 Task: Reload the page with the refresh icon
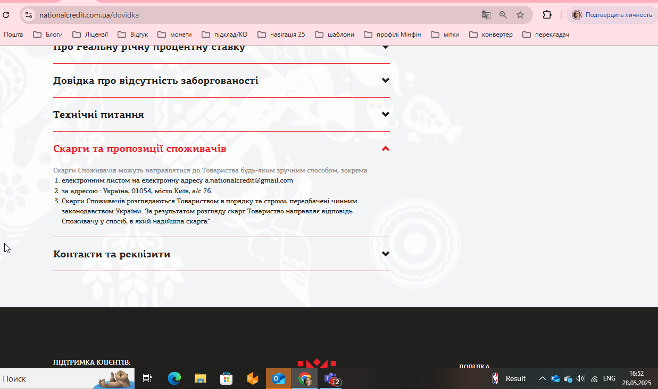[6, 15]
